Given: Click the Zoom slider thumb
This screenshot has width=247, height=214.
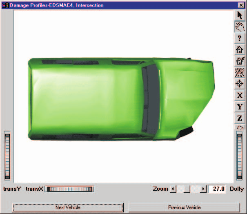Looking at the screenshot, I should pyautogui.click(x=187, y=189).
